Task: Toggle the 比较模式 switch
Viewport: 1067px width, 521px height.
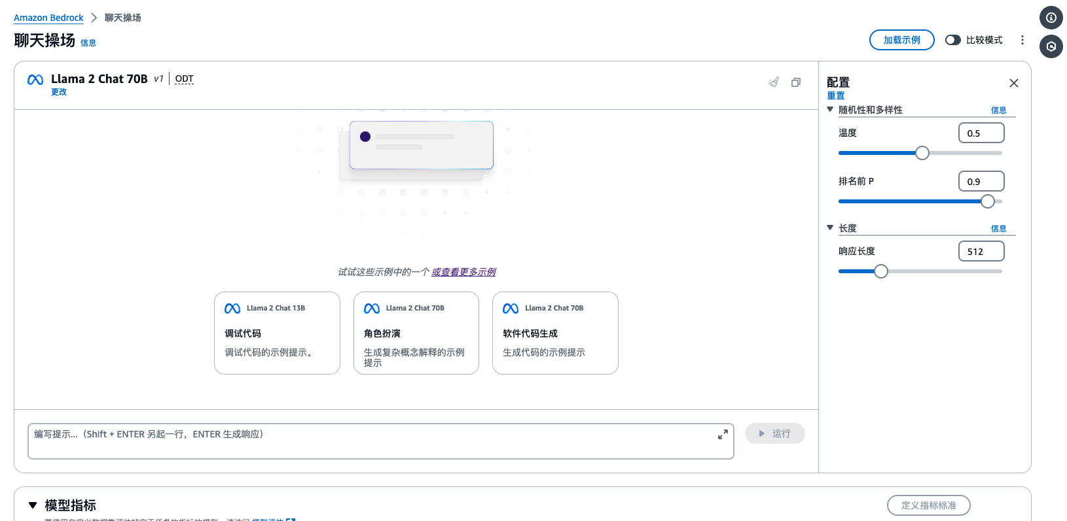Action: 953,40
